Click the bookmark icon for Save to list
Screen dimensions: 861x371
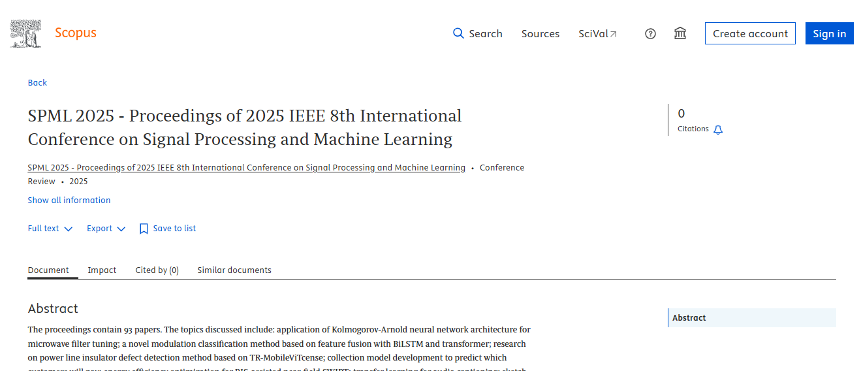click(144, 229)
